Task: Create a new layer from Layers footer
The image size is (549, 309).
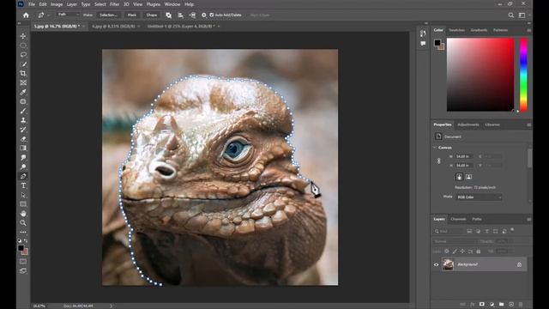Action: click(511, 304)
